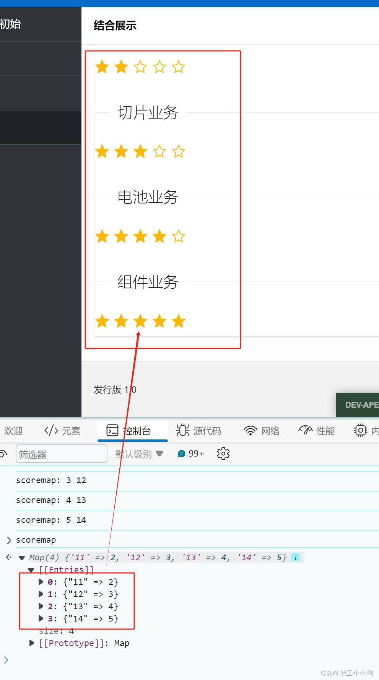Click fourth star above 电池业务

point(159,151)
